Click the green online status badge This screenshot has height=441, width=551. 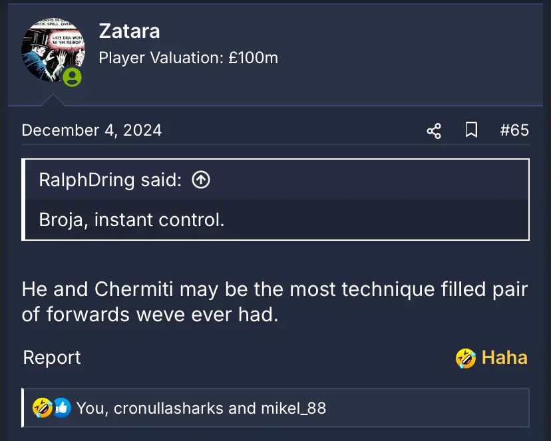click(x=72, y=78)
